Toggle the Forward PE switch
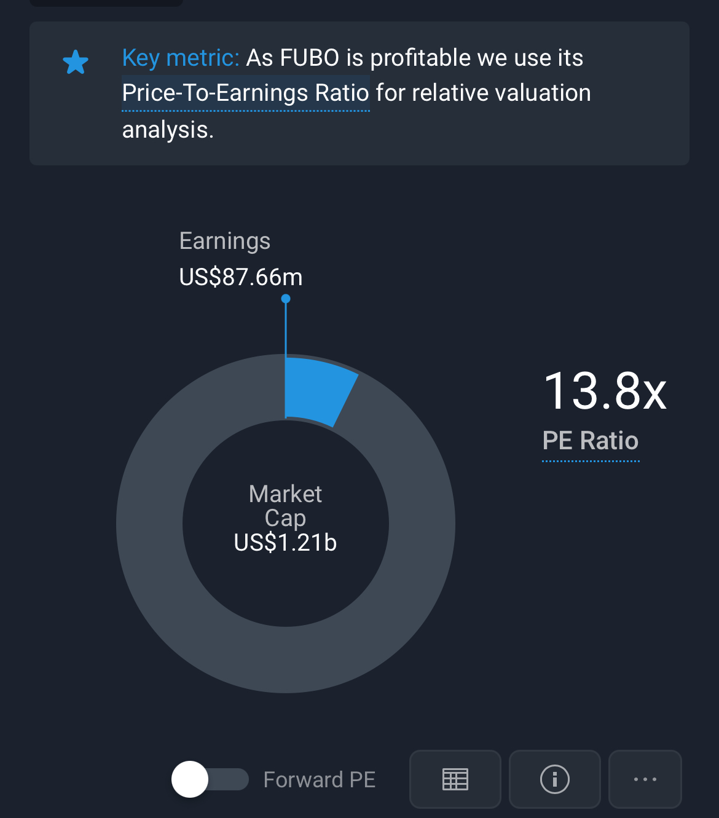This screenshot has width=719, height=818. [210, 779]
